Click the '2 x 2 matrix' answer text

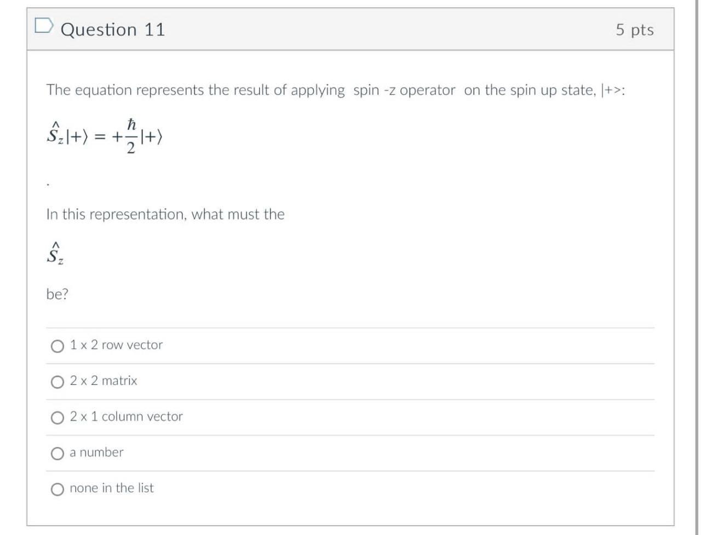coord(104,381)
